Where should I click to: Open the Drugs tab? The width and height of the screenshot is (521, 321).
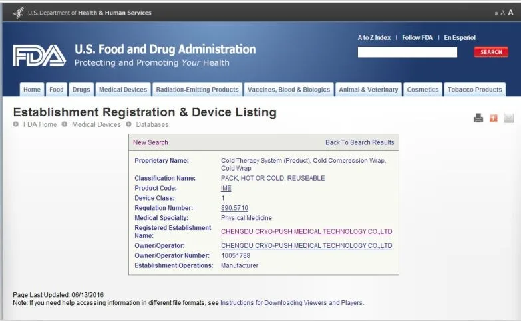81,90
